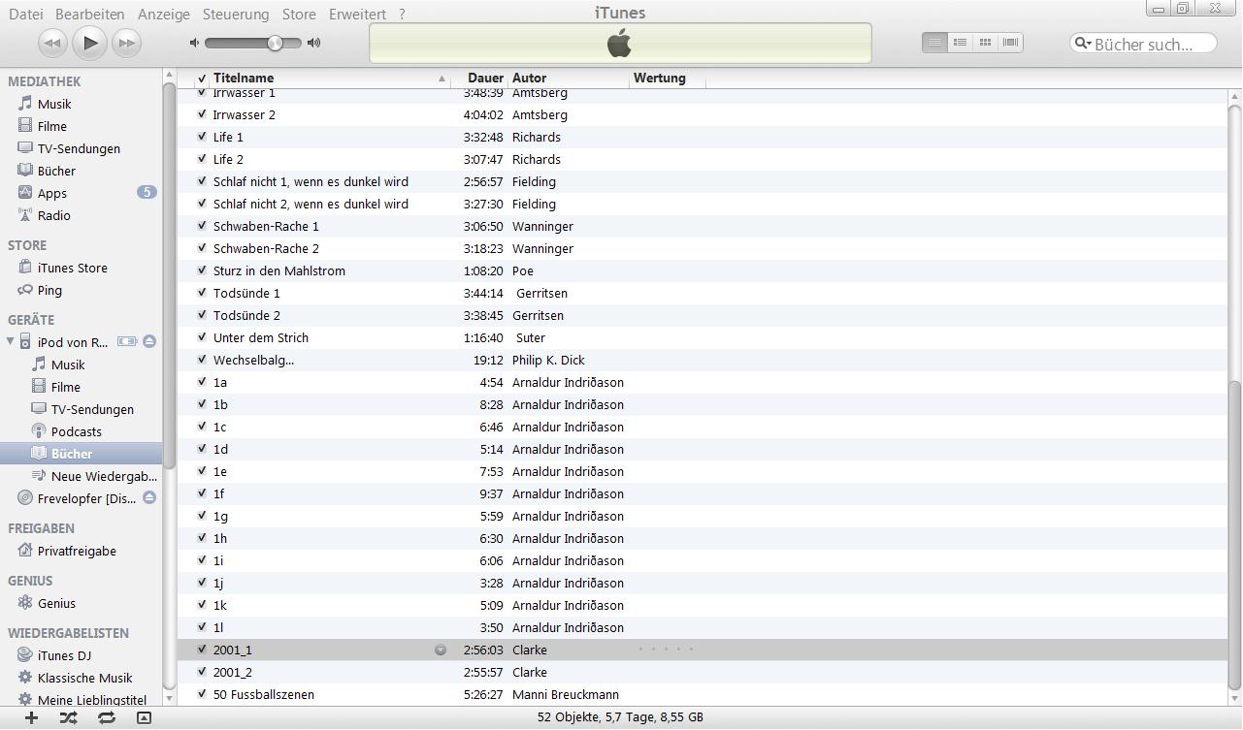Image resolution: width=1243 pixels, height=730 pixels.
Task: Uncheck the Sturz in den Mahlstrom checkbox
Action: (202, 270)
